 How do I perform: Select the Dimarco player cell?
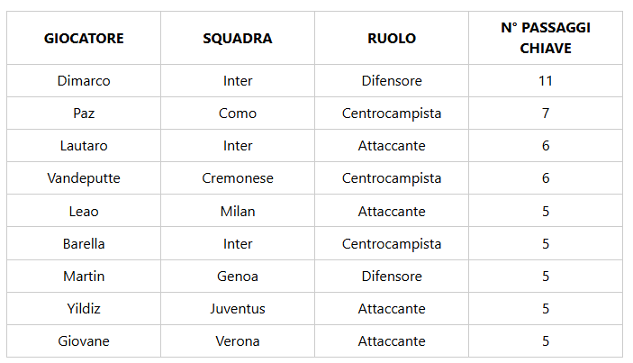[x=84, y=81]
